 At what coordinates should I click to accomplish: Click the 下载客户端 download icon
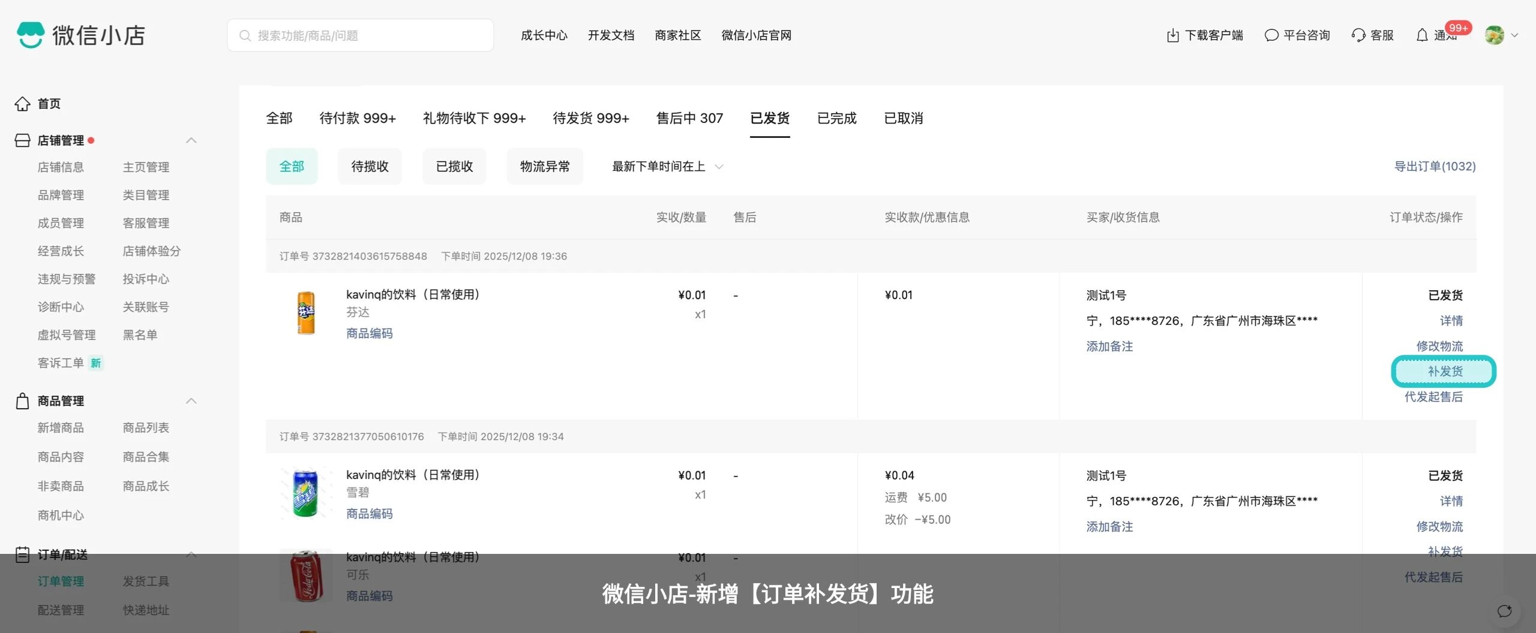click(1172, 36)
